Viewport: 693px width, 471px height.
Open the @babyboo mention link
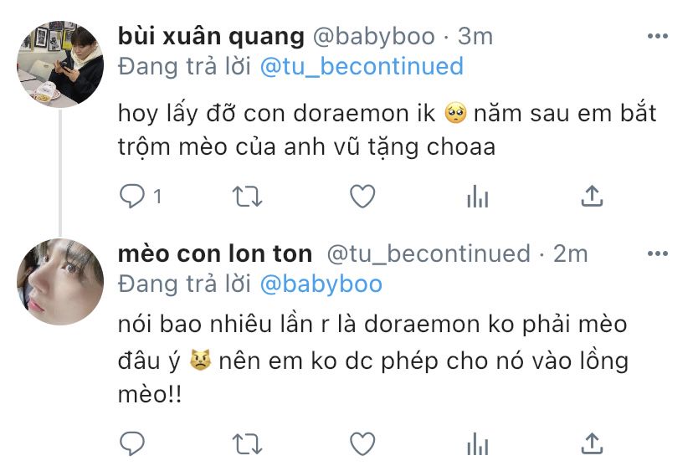tap(321, 284)
